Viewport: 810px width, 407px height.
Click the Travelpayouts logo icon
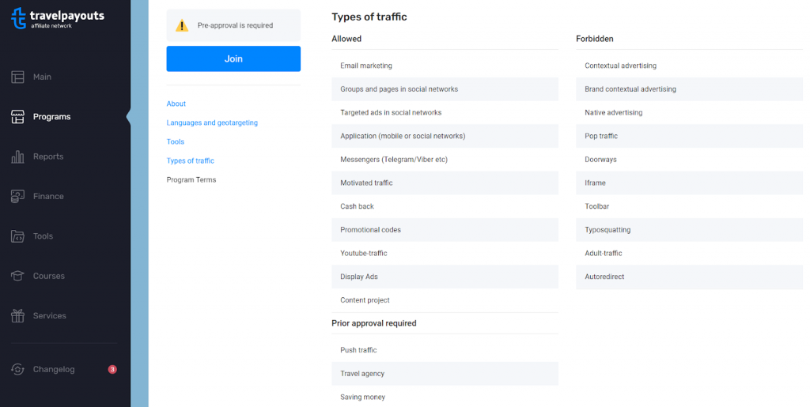click(x=19, y=18)
